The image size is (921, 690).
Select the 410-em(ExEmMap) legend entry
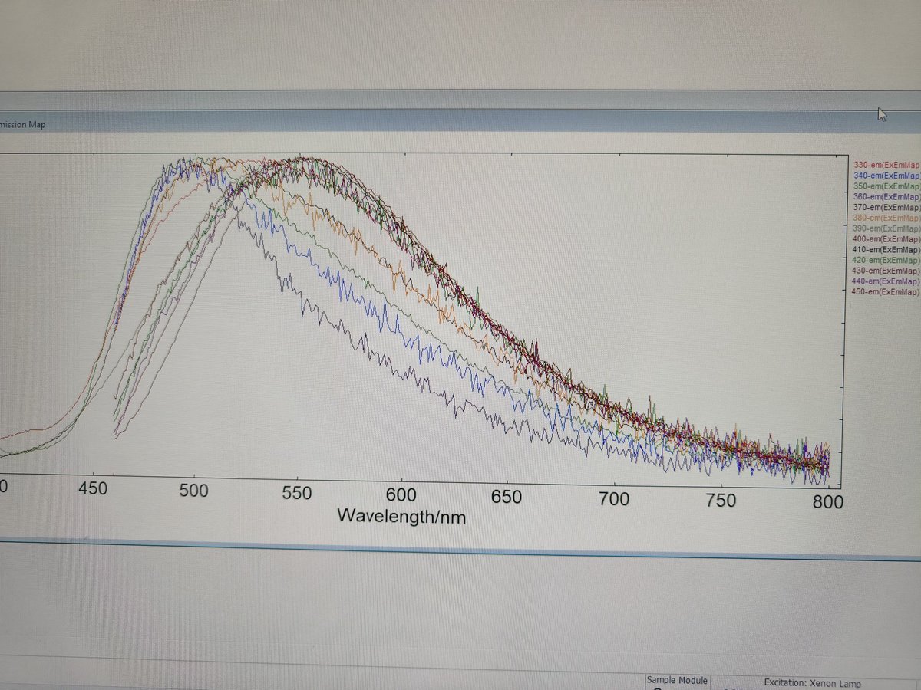(886, 250)
